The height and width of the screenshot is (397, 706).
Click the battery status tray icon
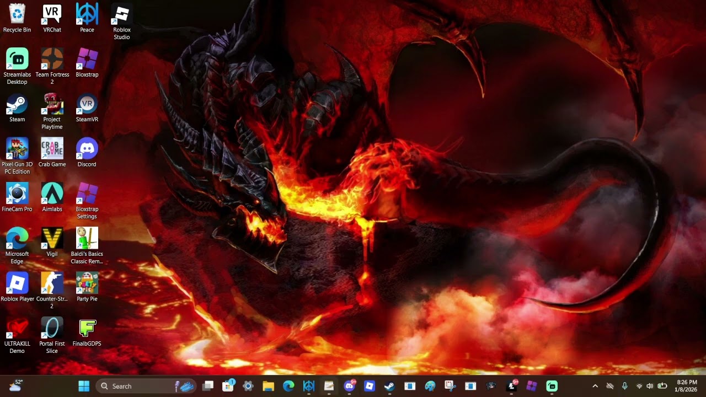point(662,386)
